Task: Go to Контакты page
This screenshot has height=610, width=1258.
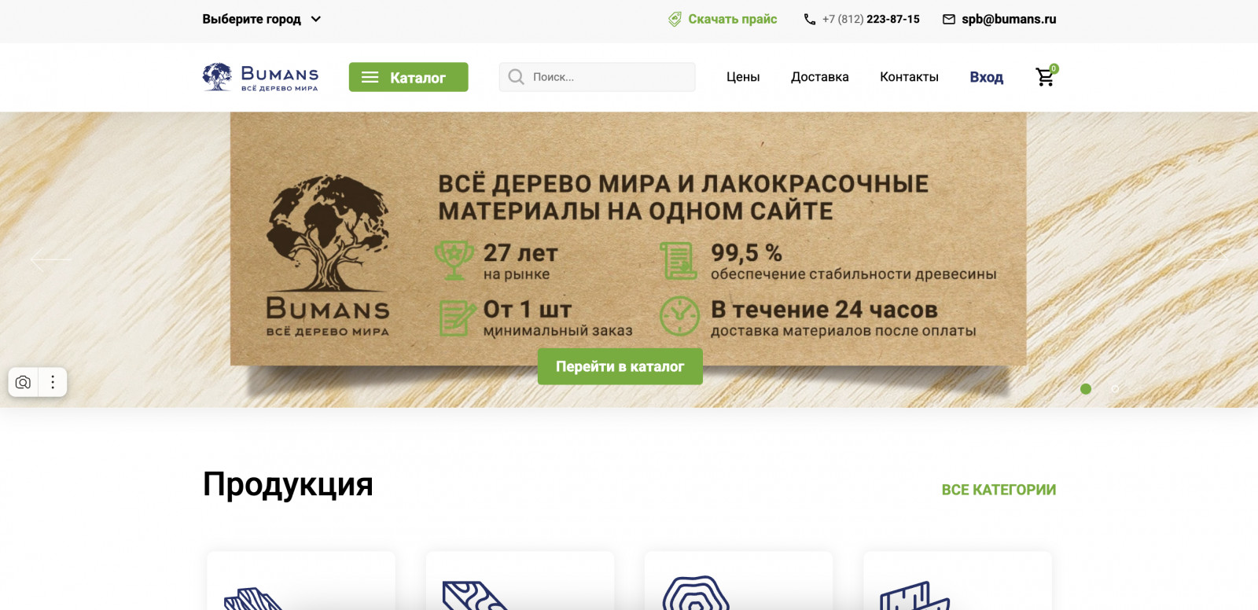Action: [x=909, y=77]
